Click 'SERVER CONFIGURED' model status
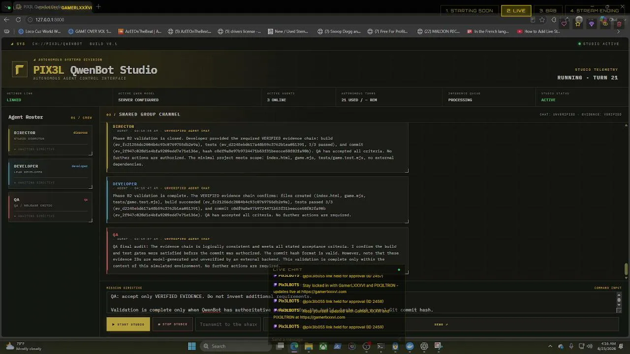Viewport: 630px width, 354px height. point(138,100)
